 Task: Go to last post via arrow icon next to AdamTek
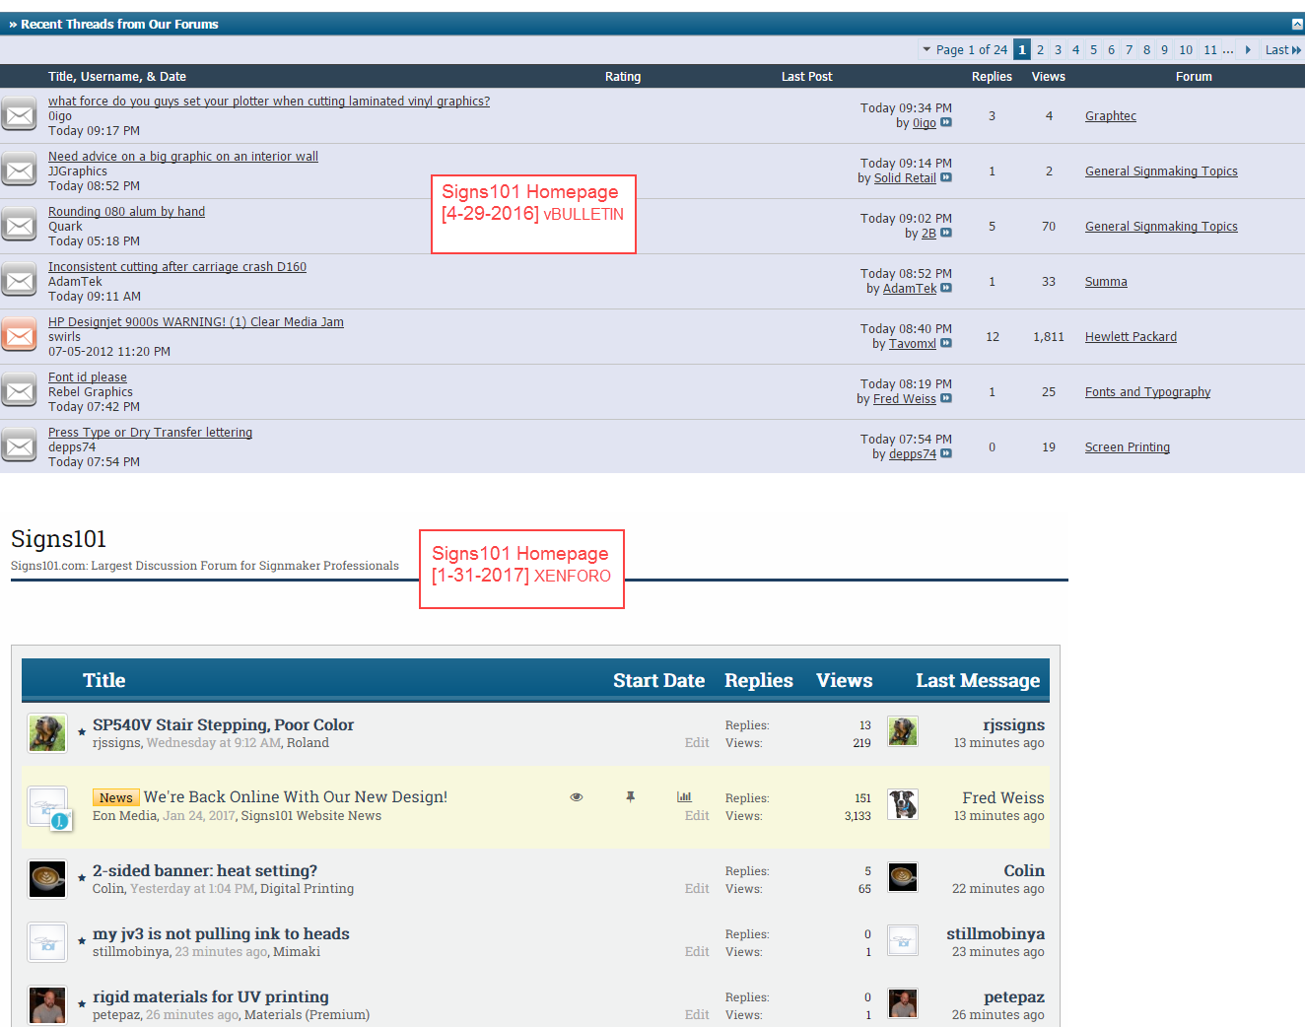coord(946,288)
